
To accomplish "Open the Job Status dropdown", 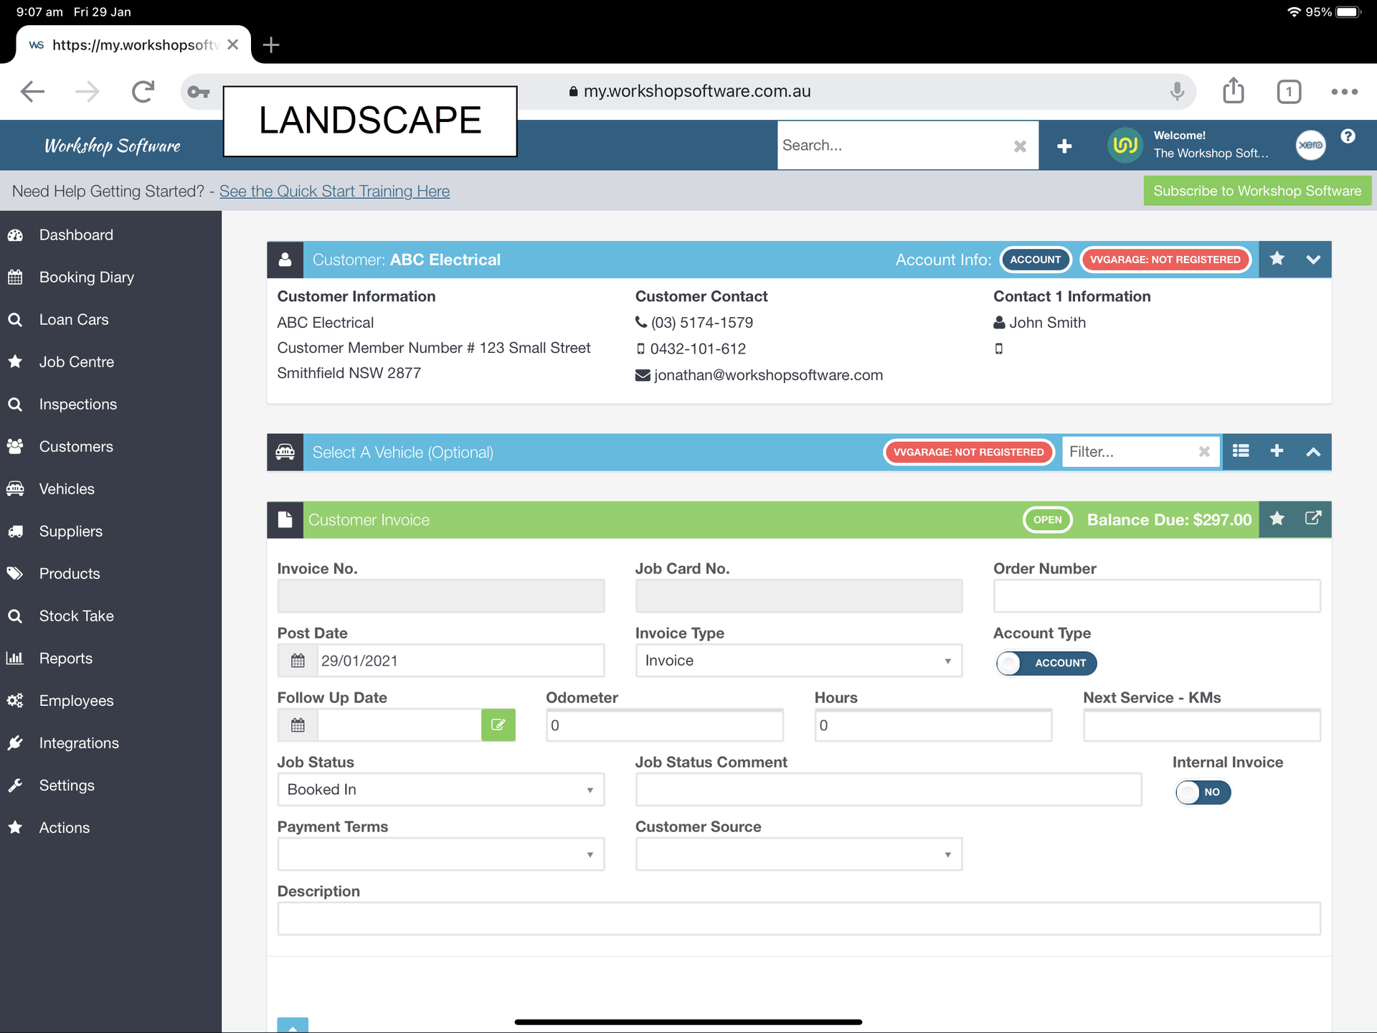I will click(441, 790).
